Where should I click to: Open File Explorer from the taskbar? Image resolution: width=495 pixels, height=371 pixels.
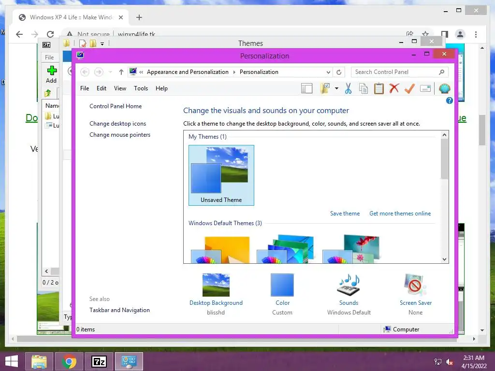tap(39, 361)
